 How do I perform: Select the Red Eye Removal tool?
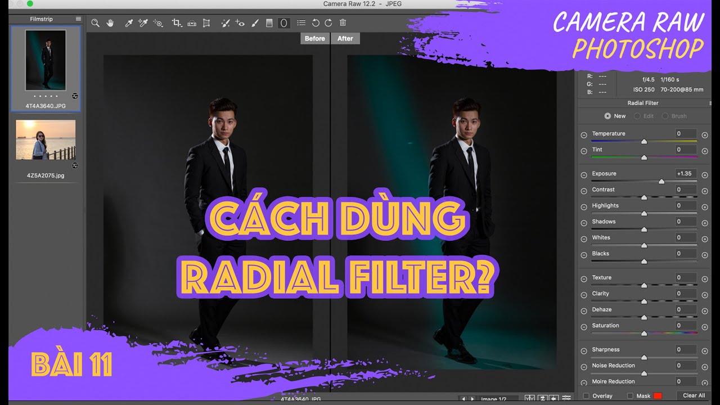pos(240,23)
